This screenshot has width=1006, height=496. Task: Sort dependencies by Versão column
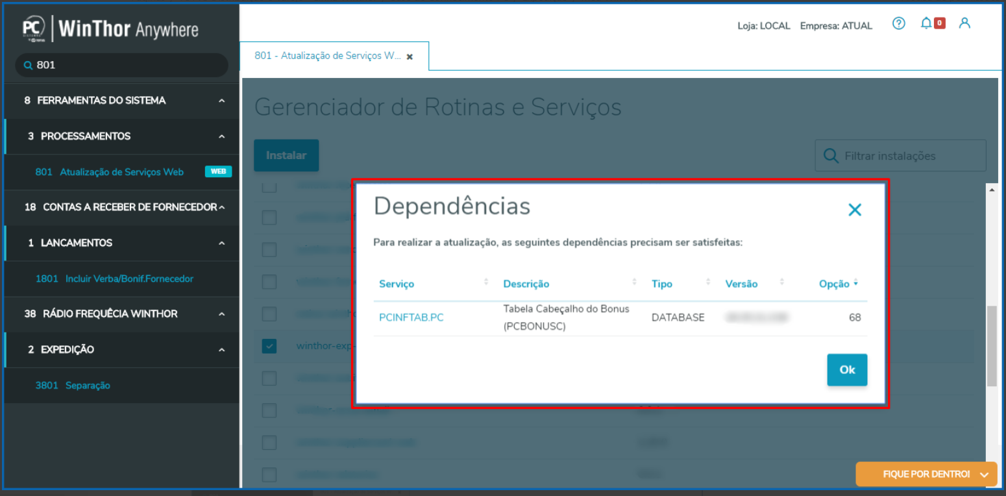tap(741, 284)
